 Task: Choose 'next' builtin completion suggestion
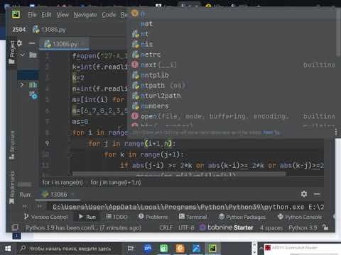[x=233, y=65]
